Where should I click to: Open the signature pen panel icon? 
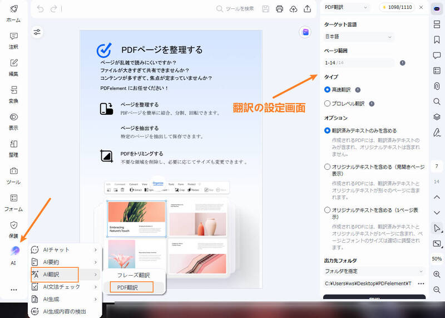click(437, 132)
